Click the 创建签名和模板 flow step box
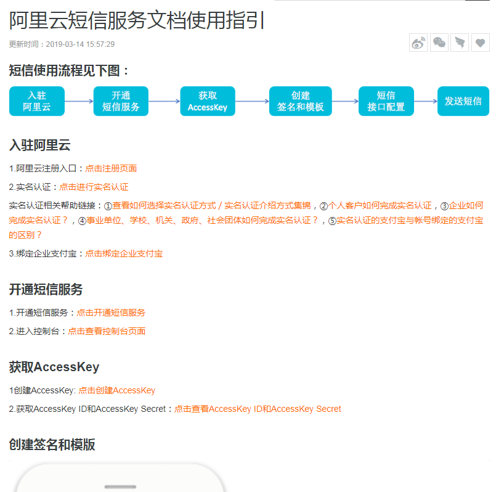The height and width of the screenshot is (492, 504). [x=301, y=101]
